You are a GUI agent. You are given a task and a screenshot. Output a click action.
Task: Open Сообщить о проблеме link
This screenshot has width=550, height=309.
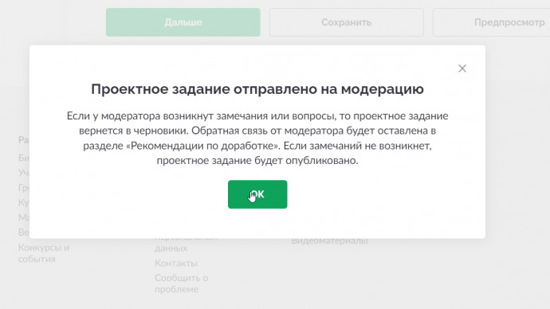(x=182, y=284)
